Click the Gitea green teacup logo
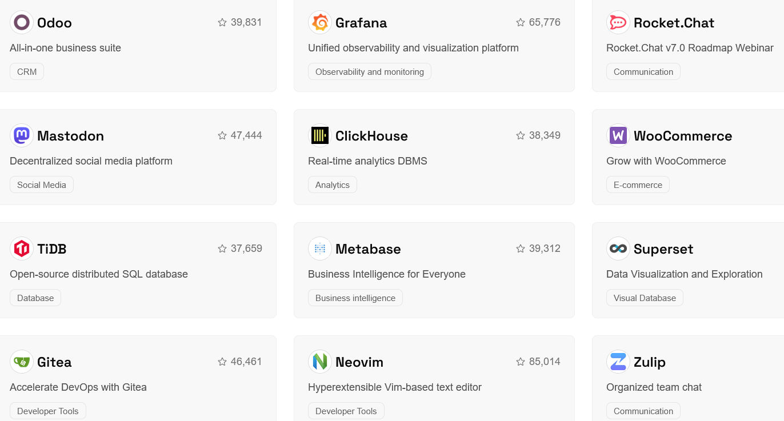Viewport: 784px width, 421px height. click(x=22, y=362)
